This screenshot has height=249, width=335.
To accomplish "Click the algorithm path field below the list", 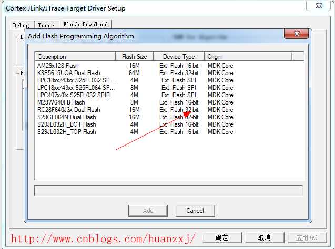I will coord(168,191).
